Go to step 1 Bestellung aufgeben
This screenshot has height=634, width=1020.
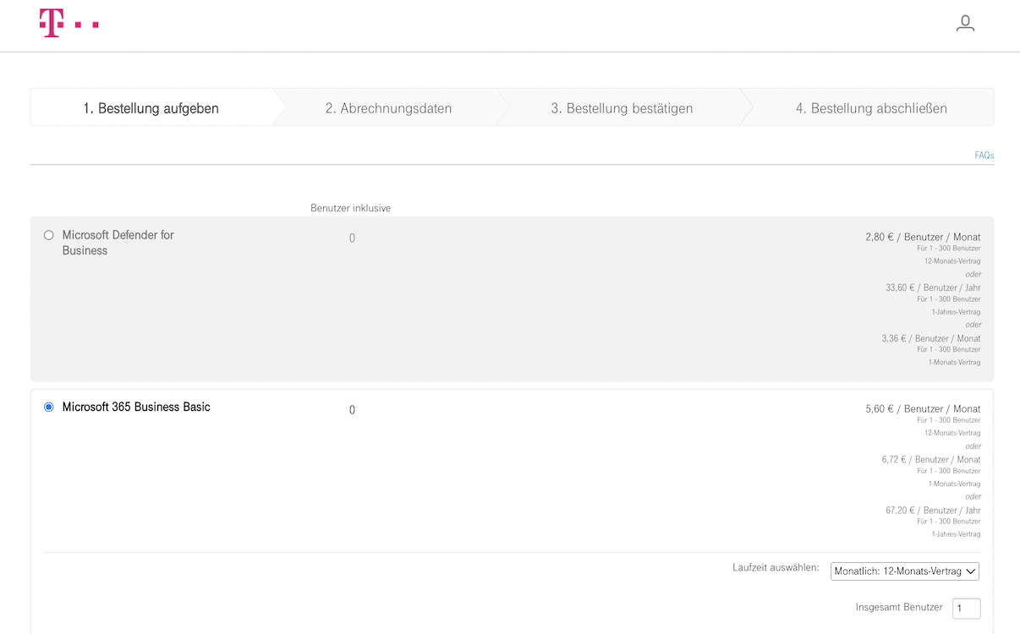pyautogui.click(x=151, y=108)
